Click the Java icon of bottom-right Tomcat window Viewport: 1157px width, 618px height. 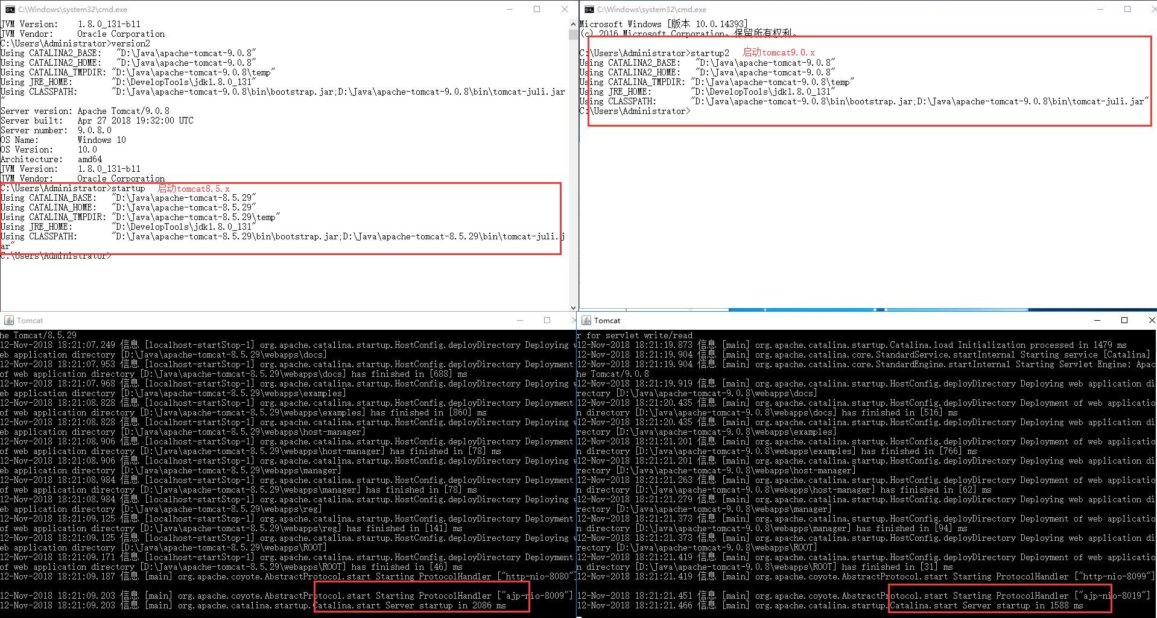[585, 320]
